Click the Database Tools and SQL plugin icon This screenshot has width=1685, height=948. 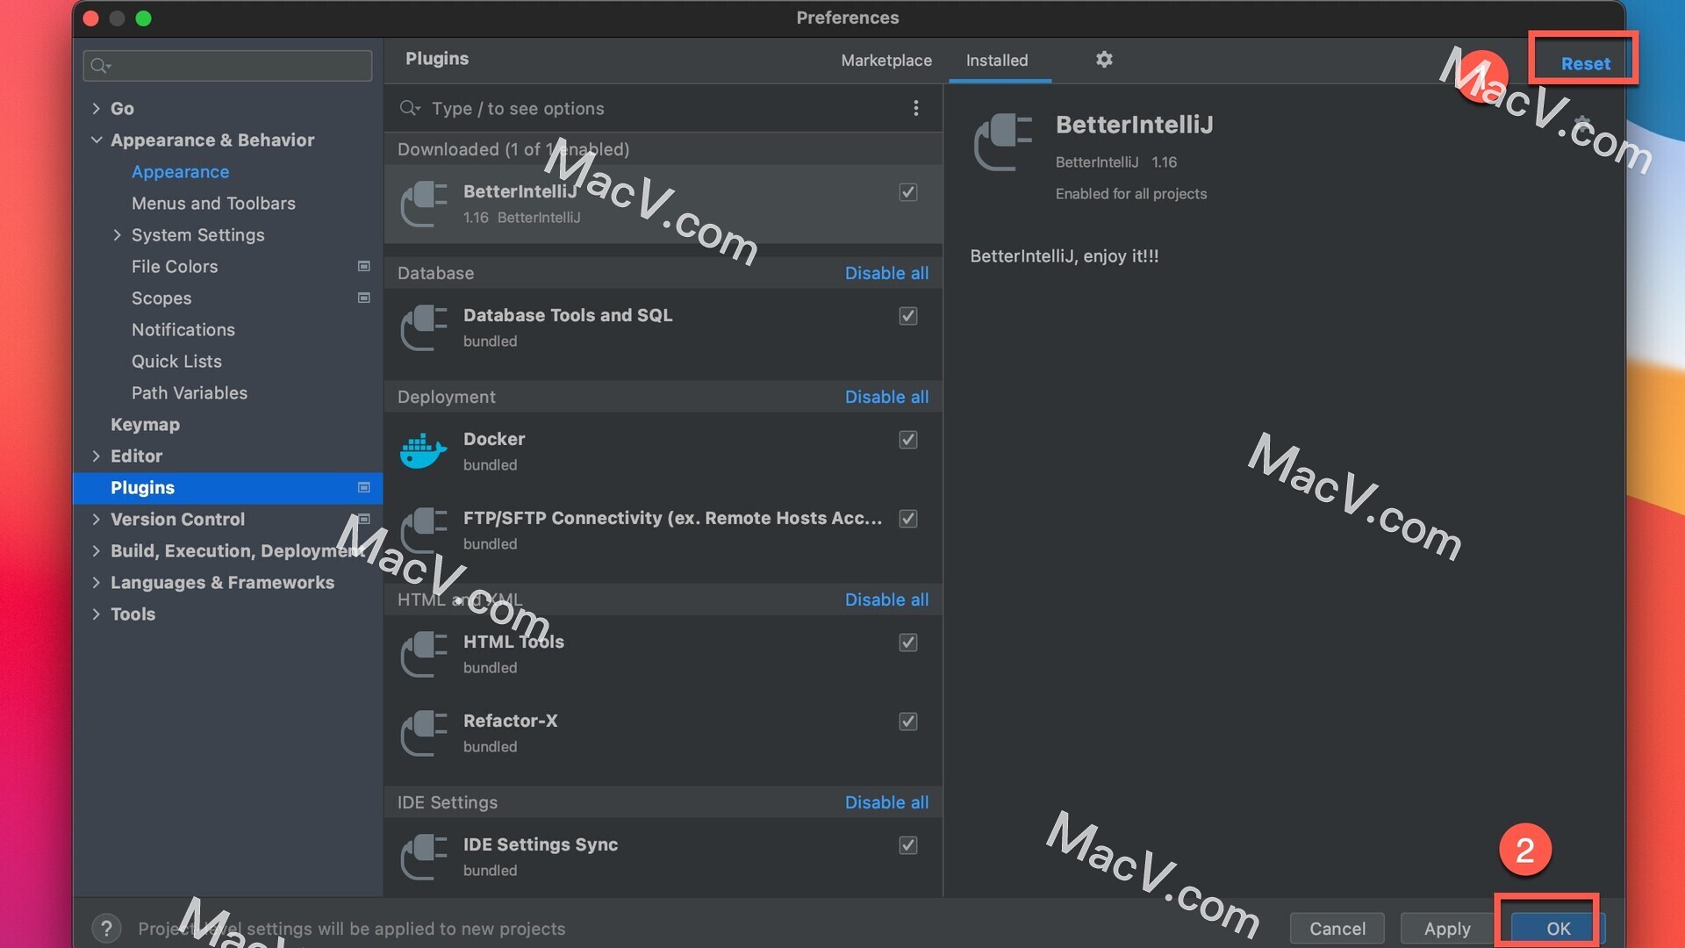click(x=424, y=327)
